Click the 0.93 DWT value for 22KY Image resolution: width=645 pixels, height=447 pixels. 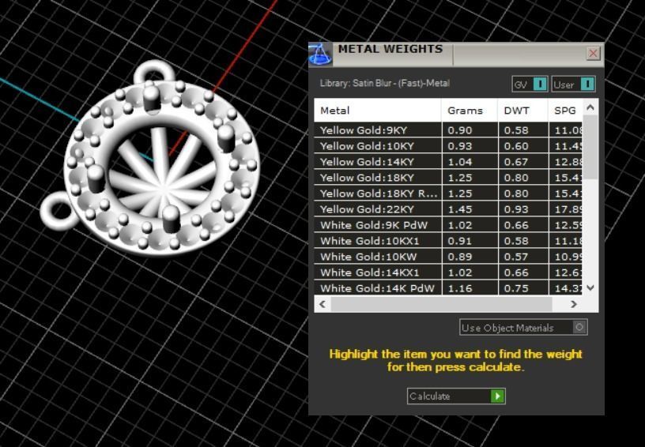point(516,209)
